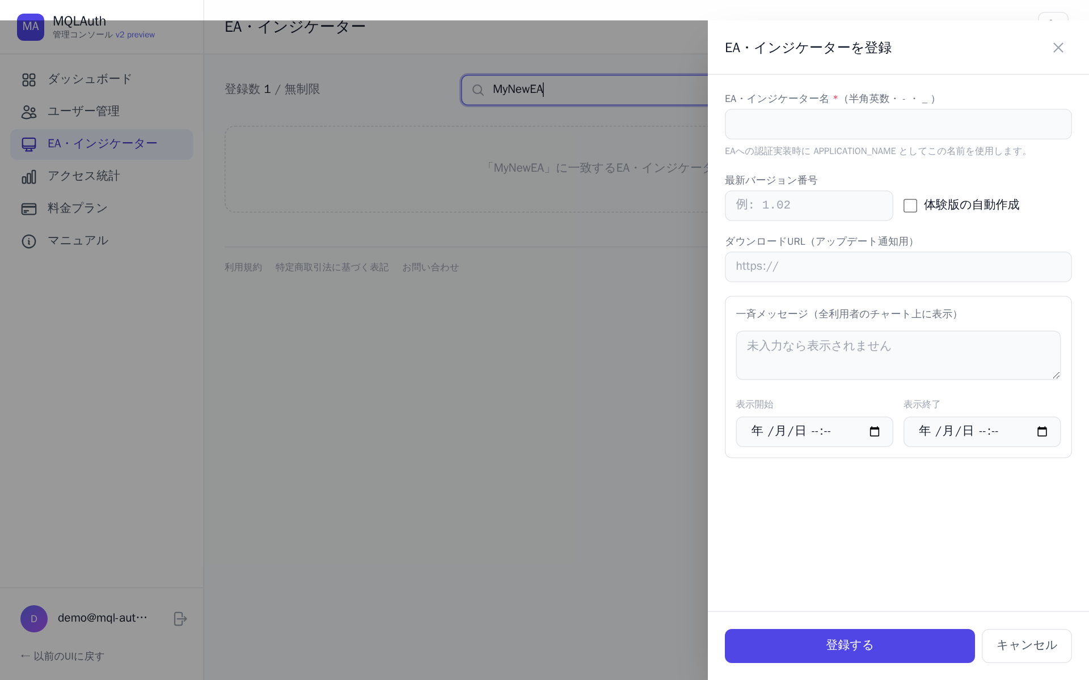Click the MQLAuth title text

pyautogui.click(x=79, y=21)
